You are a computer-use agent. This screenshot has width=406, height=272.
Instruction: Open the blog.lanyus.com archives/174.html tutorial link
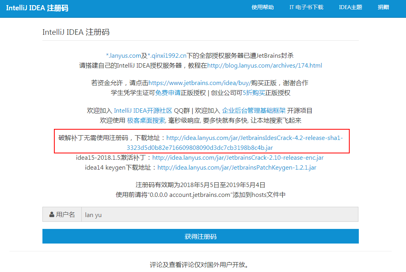pos(264,66)
